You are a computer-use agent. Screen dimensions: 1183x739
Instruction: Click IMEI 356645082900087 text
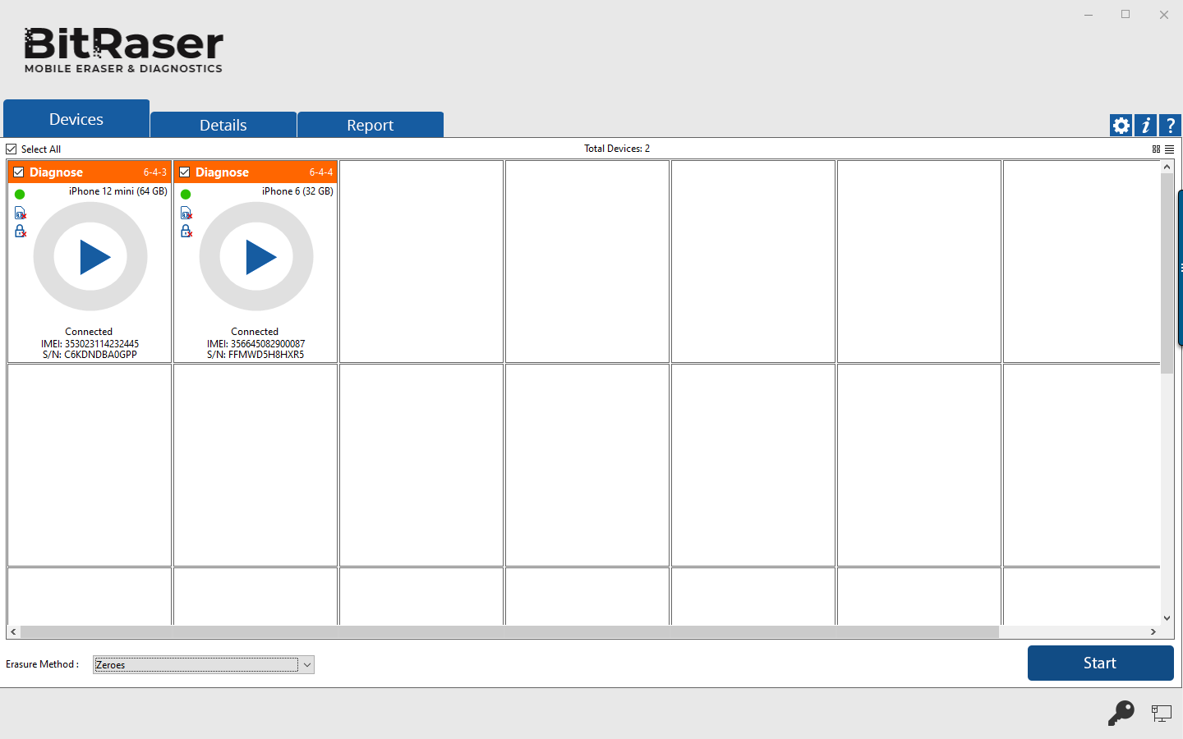pyautogui.click(x=255, y=344)
